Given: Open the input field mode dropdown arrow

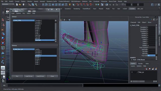Looking at the screenshot, I should (x=121, y=5).
